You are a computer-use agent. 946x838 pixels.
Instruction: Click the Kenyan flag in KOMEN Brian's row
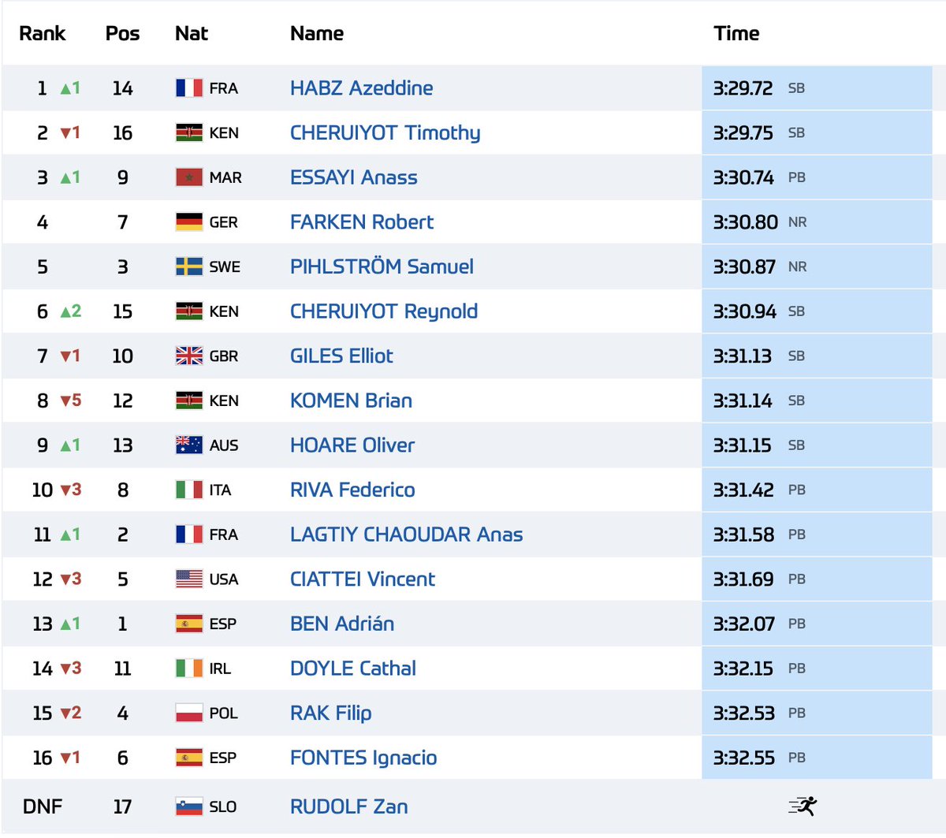pos(189,400)
